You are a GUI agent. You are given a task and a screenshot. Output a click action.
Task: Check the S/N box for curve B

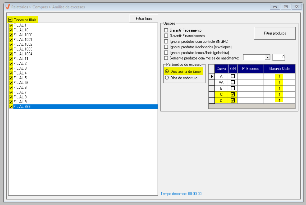233,88
